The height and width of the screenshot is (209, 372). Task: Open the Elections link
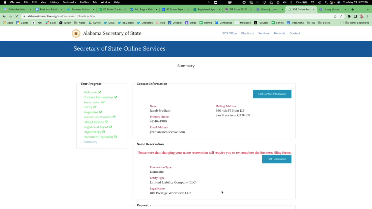click(247, 33)
